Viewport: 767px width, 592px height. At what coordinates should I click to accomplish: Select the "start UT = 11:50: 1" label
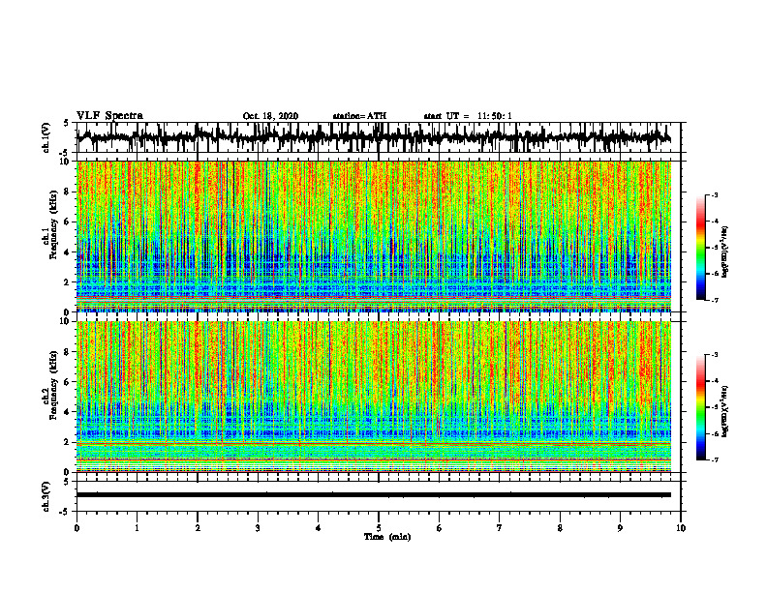468,116
